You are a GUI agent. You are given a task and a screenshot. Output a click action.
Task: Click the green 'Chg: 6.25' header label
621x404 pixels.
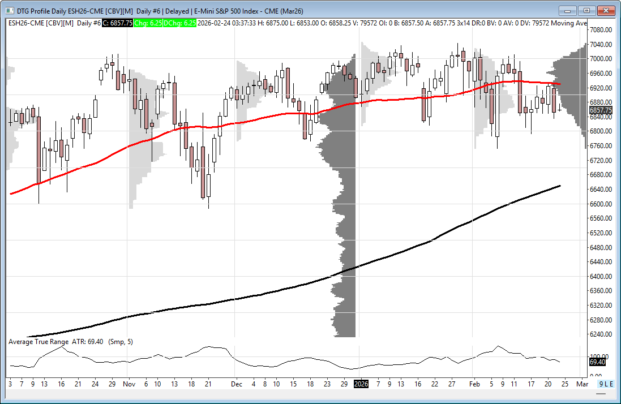pos(150,23)
